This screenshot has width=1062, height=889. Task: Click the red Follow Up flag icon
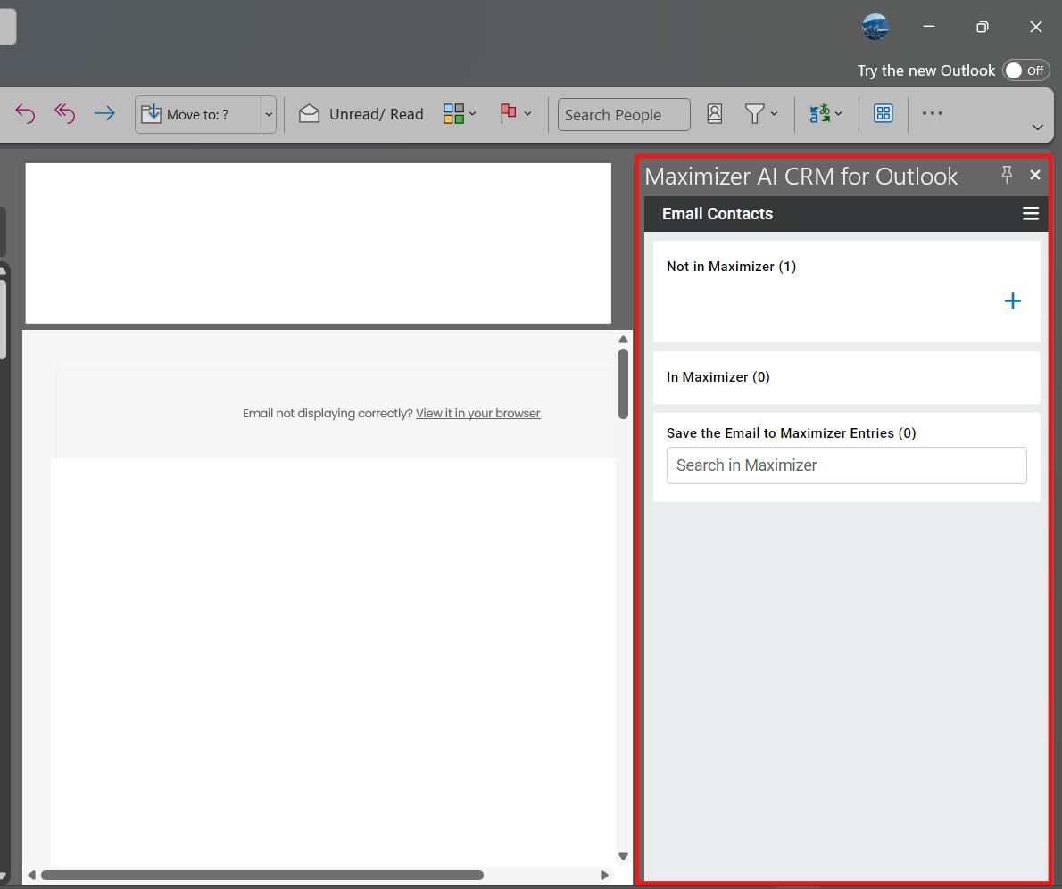(508, 113)
